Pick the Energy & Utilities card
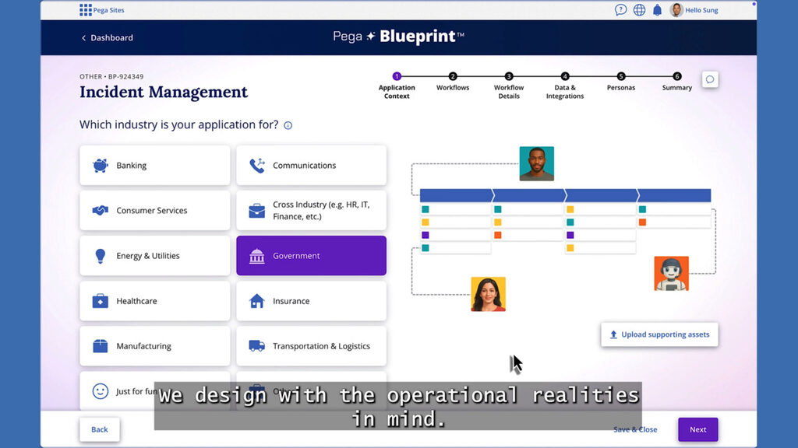The image size is (798, 448). [155, 255]
